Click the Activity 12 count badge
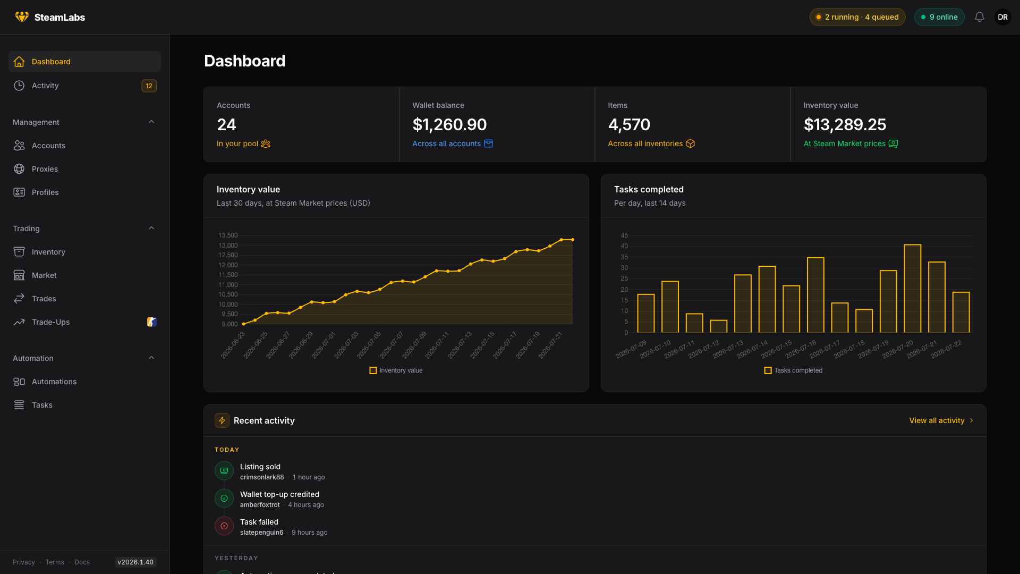This screenshot has height=574, width=1020. coord(149,86)
